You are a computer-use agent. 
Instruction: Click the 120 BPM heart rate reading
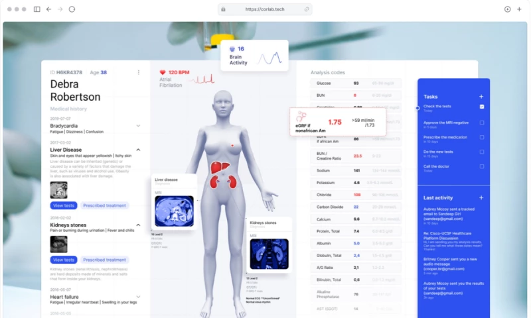[179, 72]
